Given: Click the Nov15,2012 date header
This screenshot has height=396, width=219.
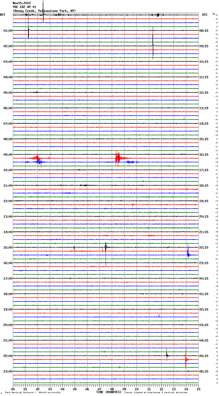Looking at the screenshot, I should coord(22,3).
